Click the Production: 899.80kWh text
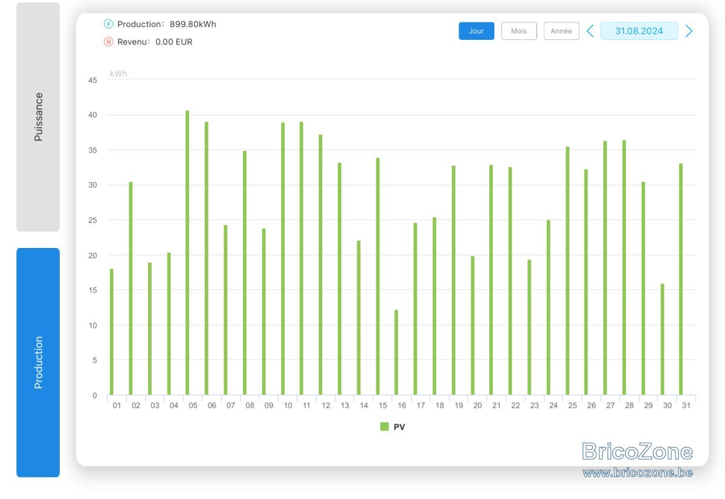The width and height of the screenshot is (725, 499). coord(167,24)
